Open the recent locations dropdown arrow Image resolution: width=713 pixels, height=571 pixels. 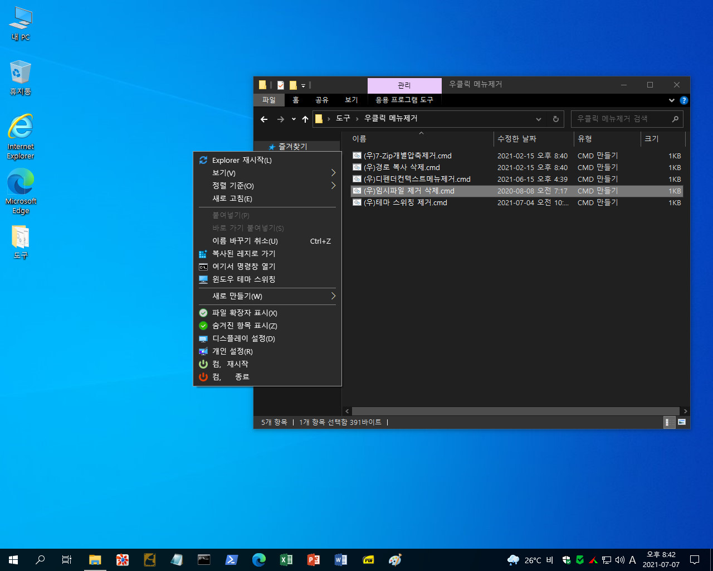point(294,119)
